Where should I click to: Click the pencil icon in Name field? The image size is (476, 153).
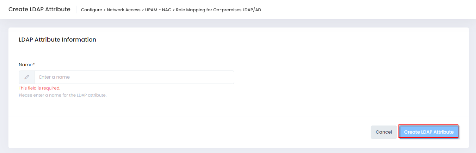click(x=27, y=77)
